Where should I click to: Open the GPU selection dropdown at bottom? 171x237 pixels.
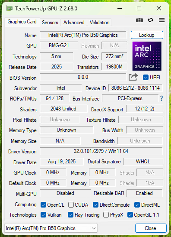pyautogui.click(x=51, y=228)
